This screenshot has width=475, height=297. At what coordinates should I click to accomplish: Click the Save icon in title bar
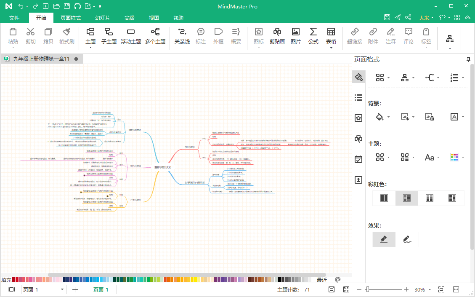click(66, 6)
